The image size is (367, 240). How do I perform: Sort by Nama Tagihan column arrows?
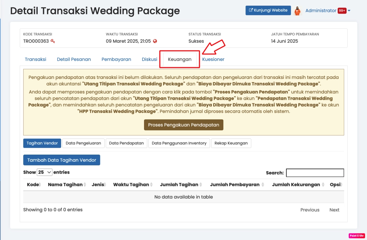[85, 185]
